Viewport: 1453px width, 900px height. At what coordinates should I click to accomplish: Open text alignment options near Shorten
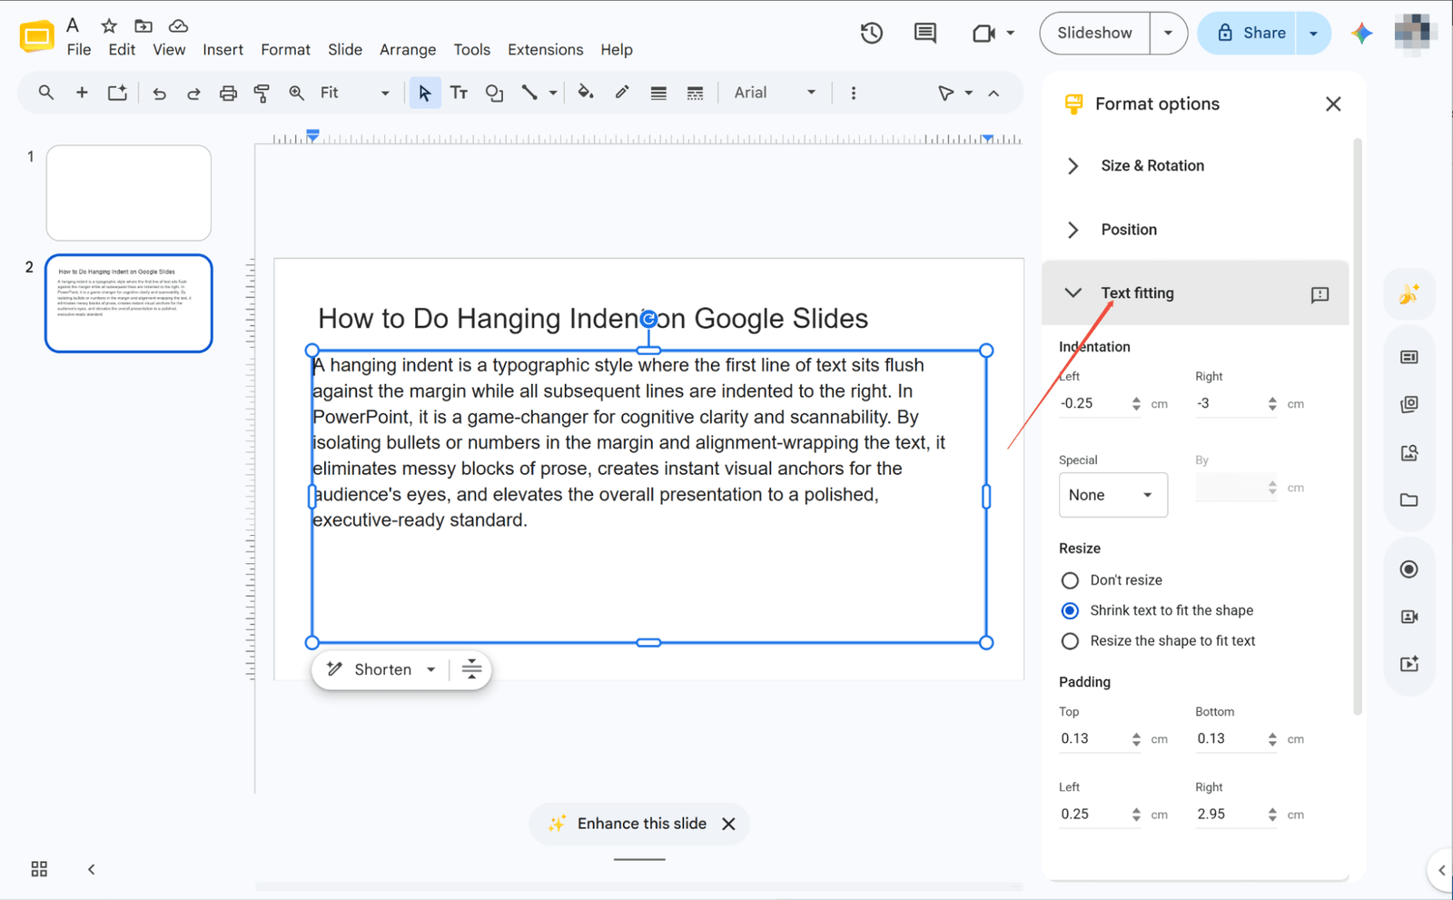tap(471, 669)
